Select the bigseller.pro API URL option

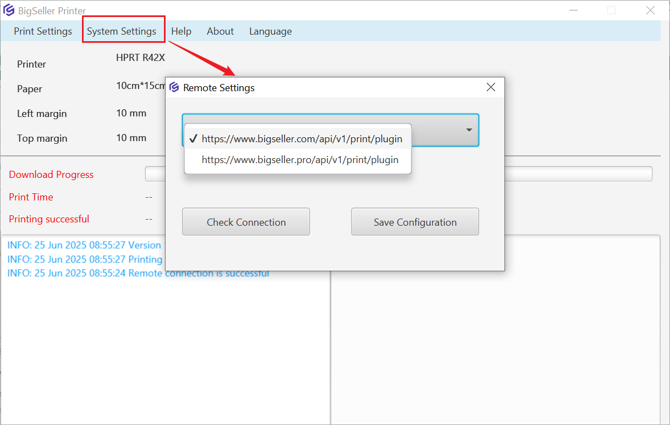[x=298, y=160]
